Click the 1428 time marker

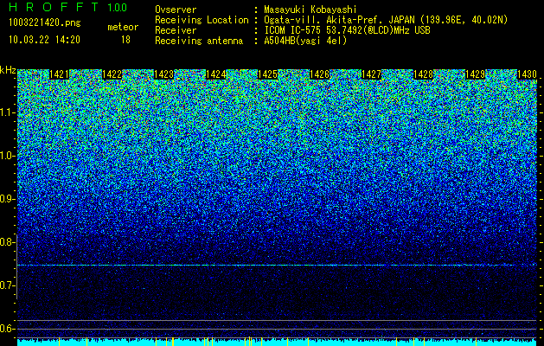[423, 74]
